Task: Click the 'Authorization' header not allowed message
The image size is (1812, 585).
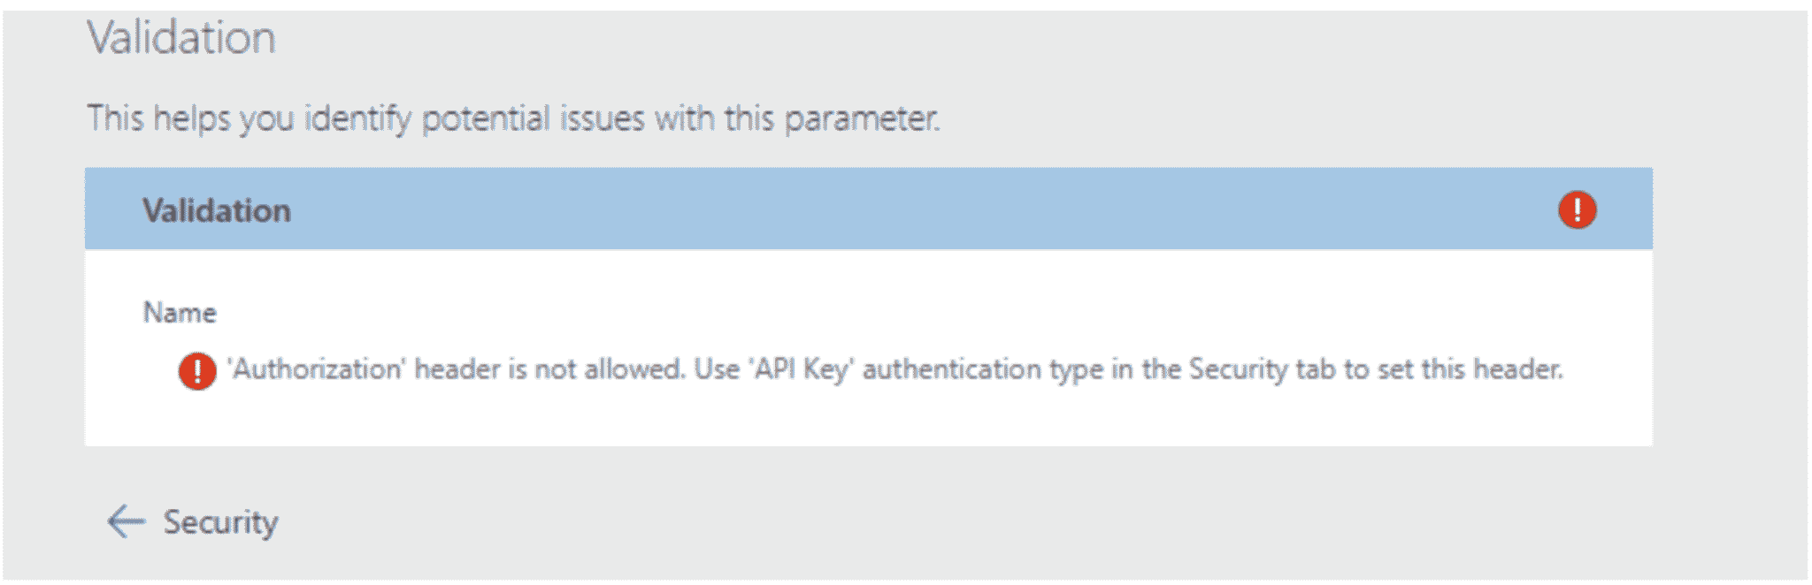Action: (x=895, y=368)
